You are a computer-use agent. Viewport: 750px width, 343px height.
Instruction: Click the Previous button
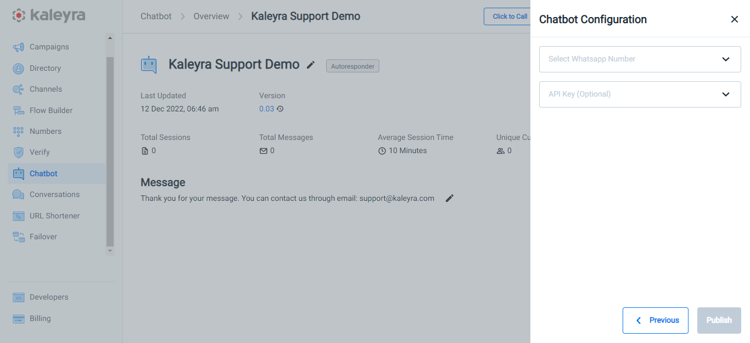[656, 320]
